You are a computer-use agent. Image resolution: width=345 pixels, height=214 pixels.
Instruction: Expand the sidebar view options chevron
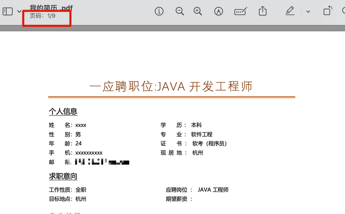19,12
